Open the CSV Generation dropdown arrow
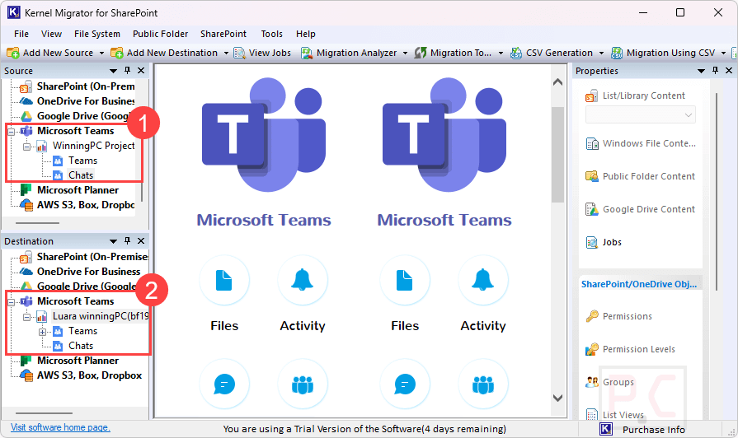 pyautogui.click(x=601, y=54)
